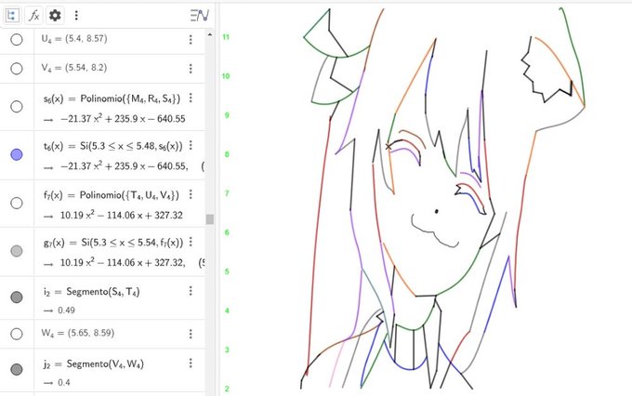Switch to the fx tools view
The width and height of the screenshot is (632, 396).
[x=33, y=16]
